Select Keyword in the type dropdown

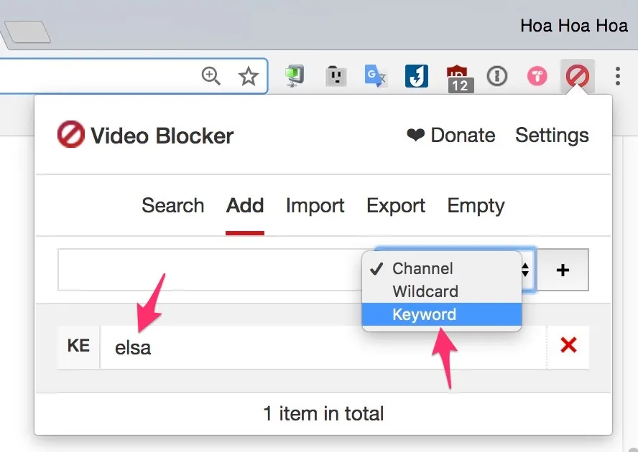pos(441,315)
